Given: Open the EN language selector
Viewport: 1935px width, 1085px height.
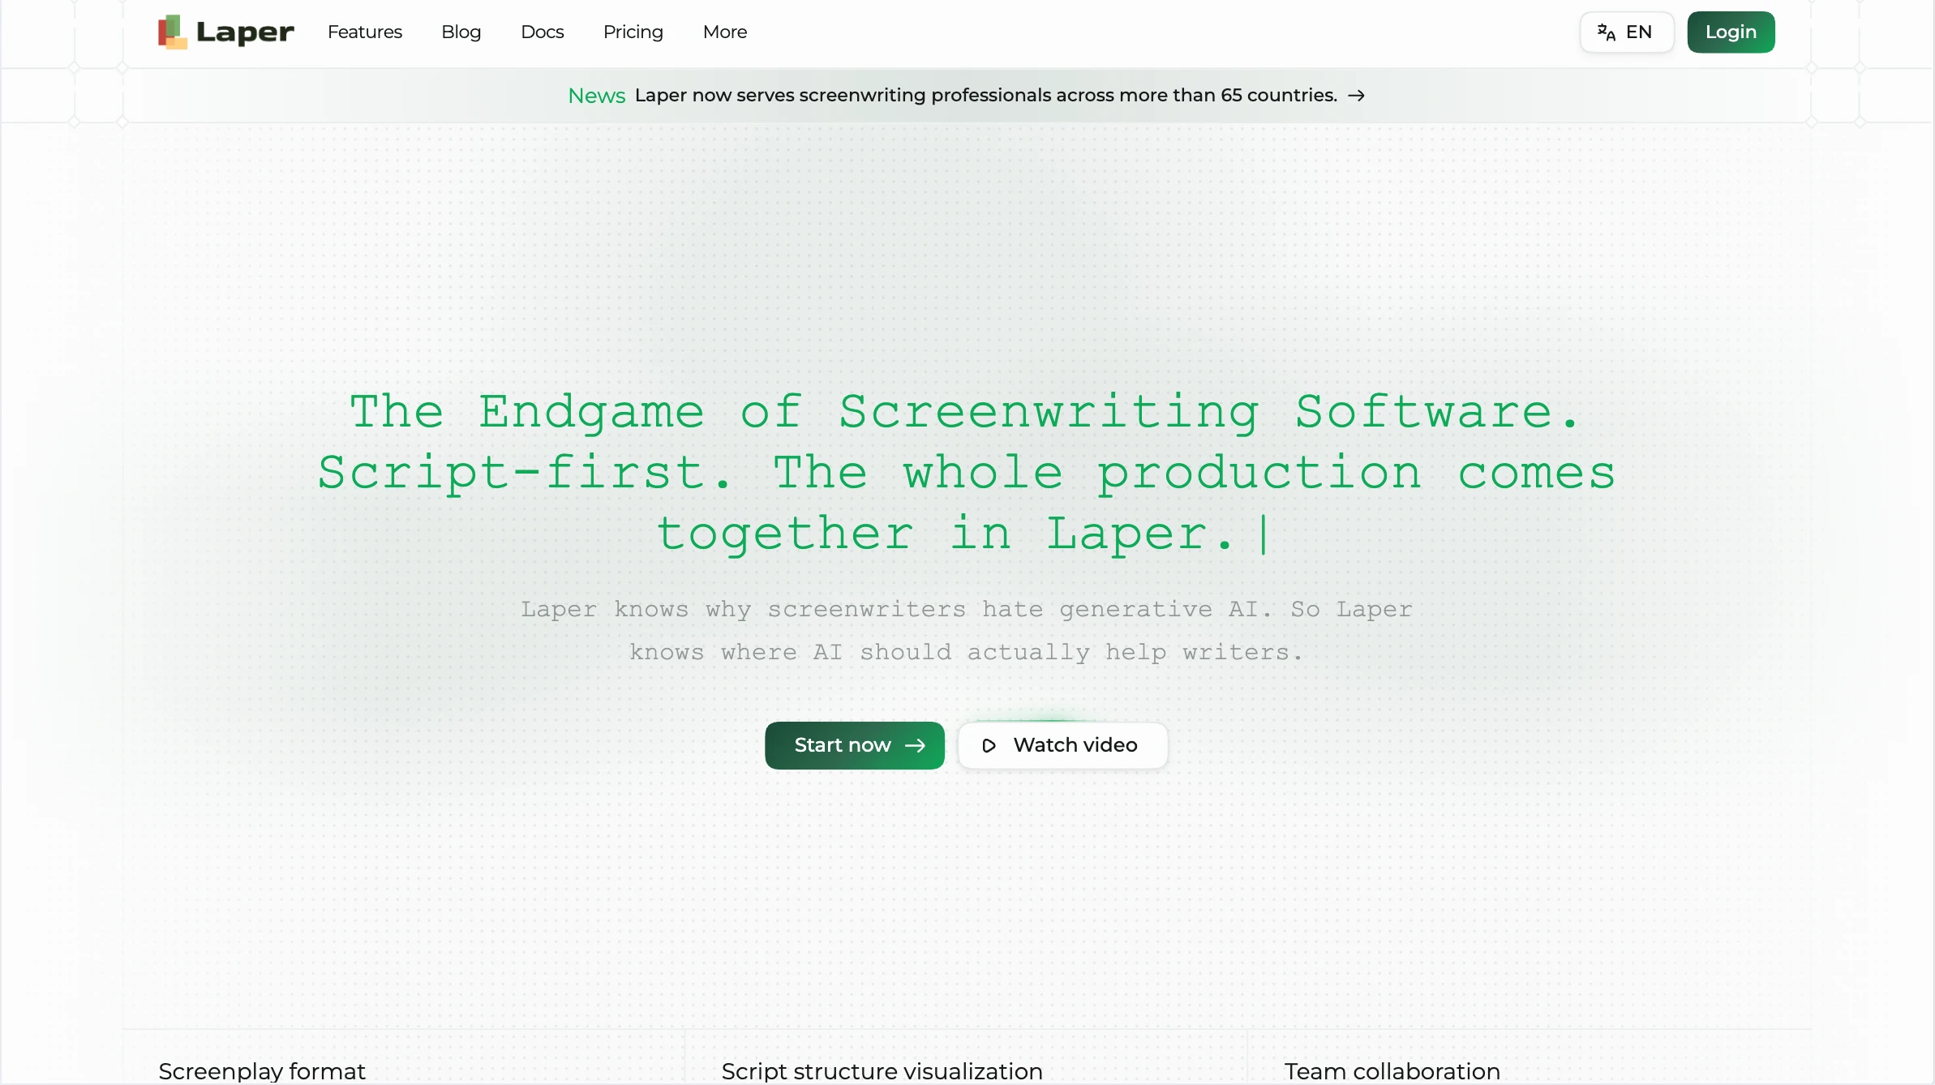Looking at the screenshot, I should pyautogui.click(x=1627, y=32).
